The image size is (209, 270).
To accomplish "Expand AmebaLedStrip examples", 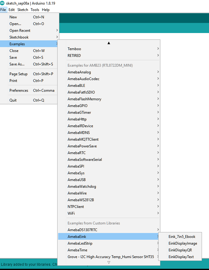I will click(108, 243).
